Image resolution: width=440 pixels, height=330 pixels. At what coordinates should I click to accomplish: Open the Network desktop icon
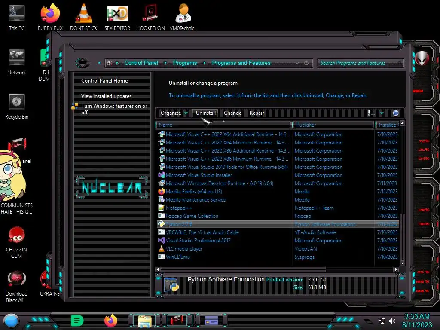(17, 62)
